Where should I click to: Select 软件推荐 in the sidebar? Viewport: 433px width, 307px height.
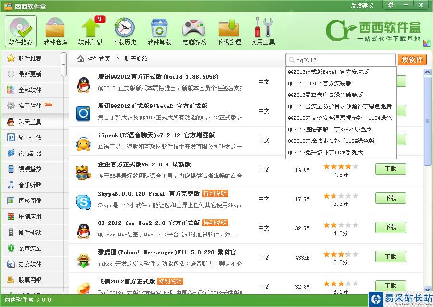coord(31,58)
